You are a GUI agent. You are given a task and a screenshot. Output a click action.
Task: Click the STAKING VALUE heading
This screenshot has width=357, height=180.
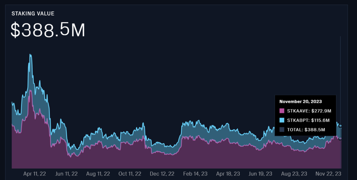(33, 14)
